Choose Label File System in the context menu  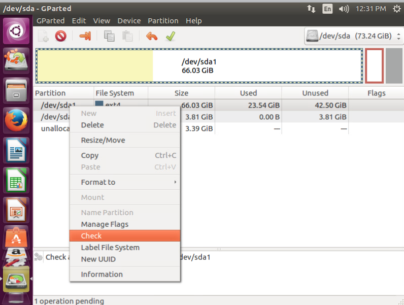click(125, 248)
